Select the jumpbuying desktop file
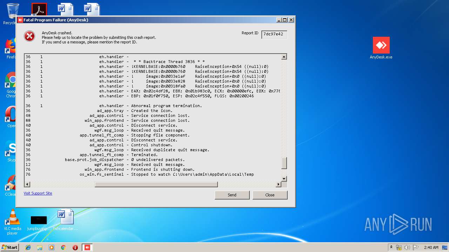Viewport: 449px width, 252px height. [x=39, y=223]
